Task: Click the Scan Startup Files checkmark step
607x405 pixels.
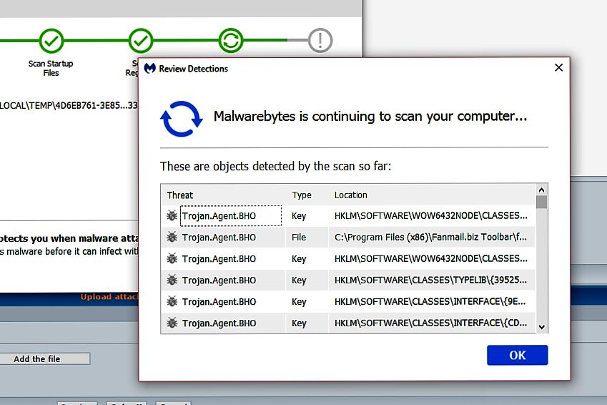Action: (x=51, y=41)
